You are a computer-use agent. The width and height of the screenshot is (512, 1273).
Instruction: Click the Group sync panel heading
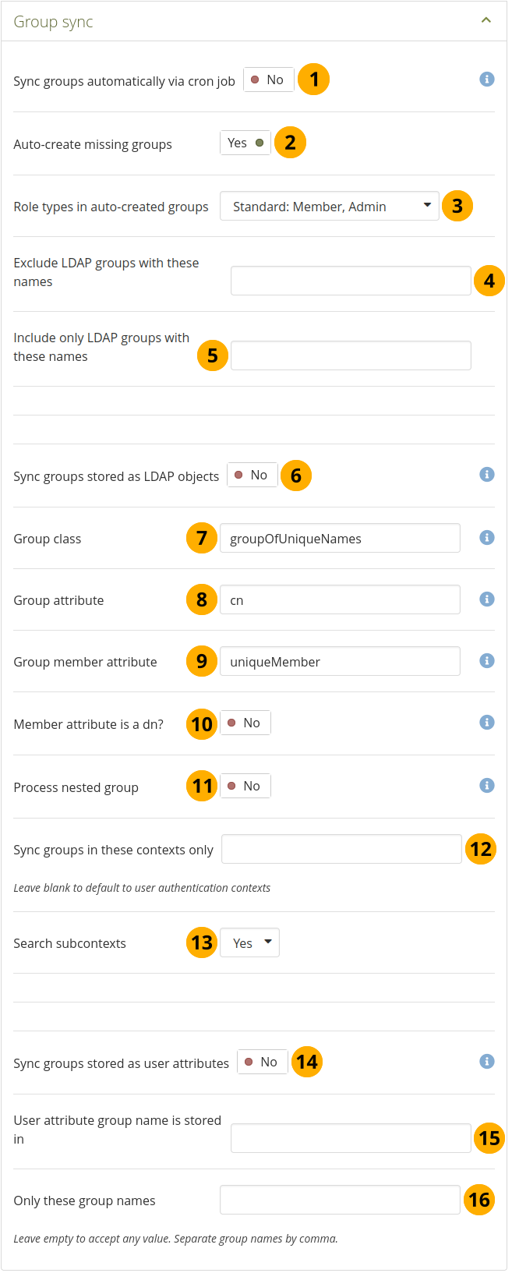click(53, 22)
